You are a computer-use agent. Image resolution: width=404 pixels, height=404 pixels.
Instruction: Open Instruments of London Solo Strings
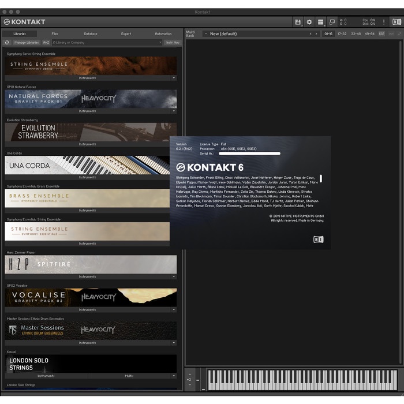46,376
